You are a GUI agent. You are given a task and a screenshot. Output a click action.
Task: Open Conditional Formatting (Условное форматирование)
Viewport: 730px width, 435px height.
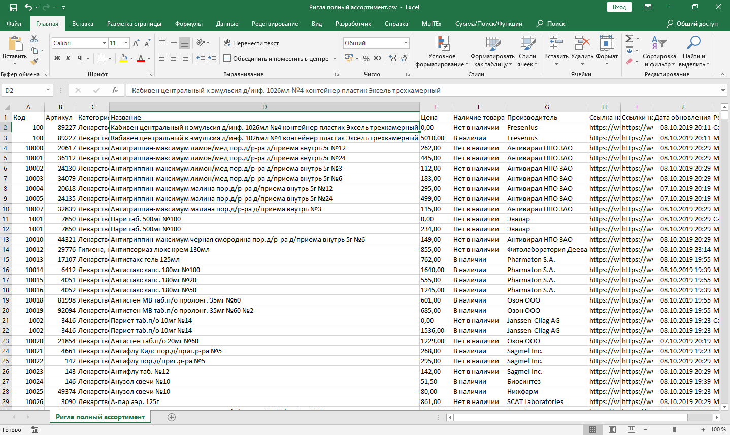coord(442,51)
